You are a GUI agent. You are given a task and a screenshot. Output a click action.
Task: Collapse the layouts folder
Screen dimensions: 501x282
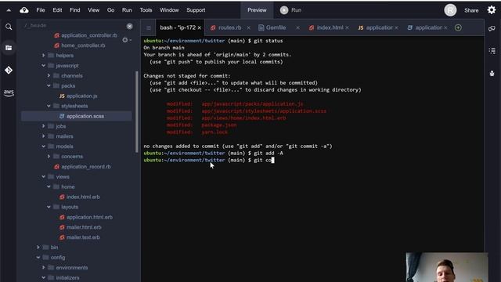pos(49,207)
